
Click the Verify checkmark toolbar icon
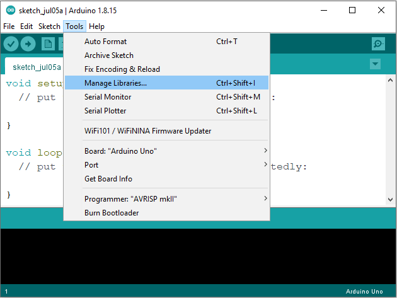(x=11, y=44)
